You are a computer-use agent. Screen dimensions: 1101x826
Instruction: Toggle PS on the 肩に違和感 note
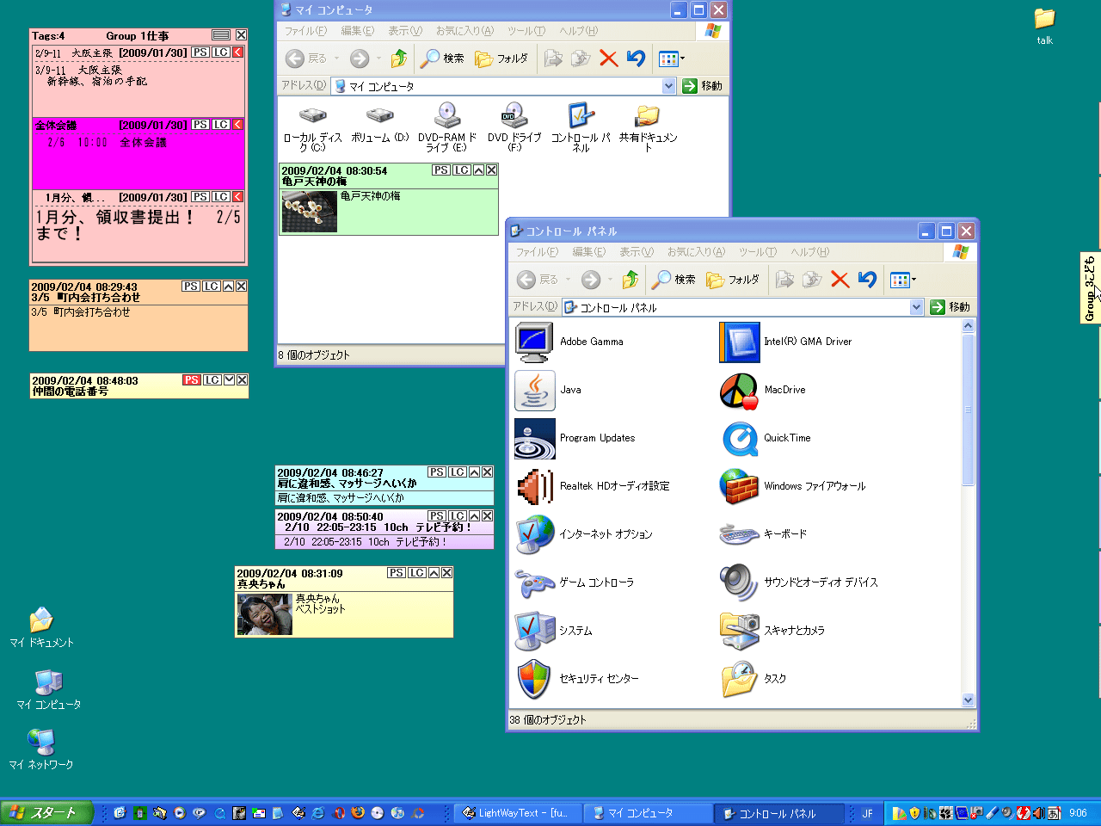tap(437, 472)
